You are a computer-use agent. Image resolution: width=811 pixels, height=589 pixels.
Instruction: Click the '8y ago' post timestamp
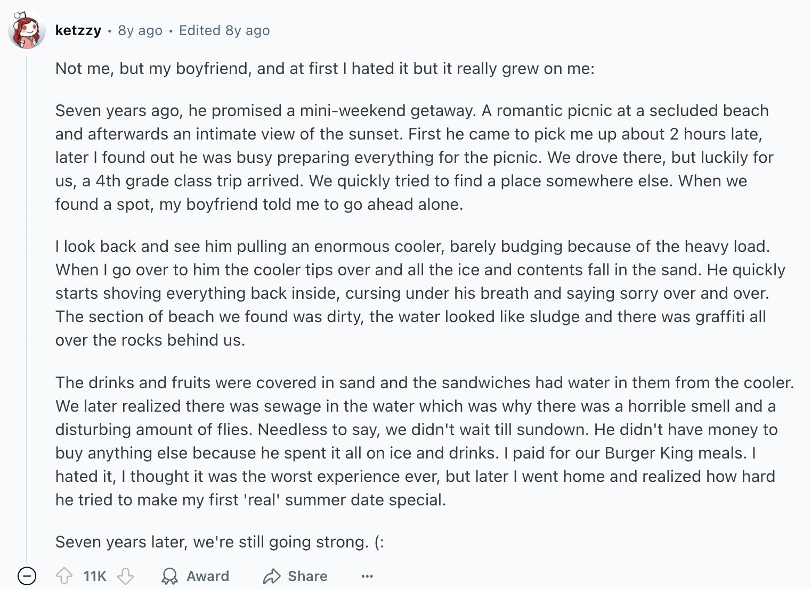pos(140,30)
